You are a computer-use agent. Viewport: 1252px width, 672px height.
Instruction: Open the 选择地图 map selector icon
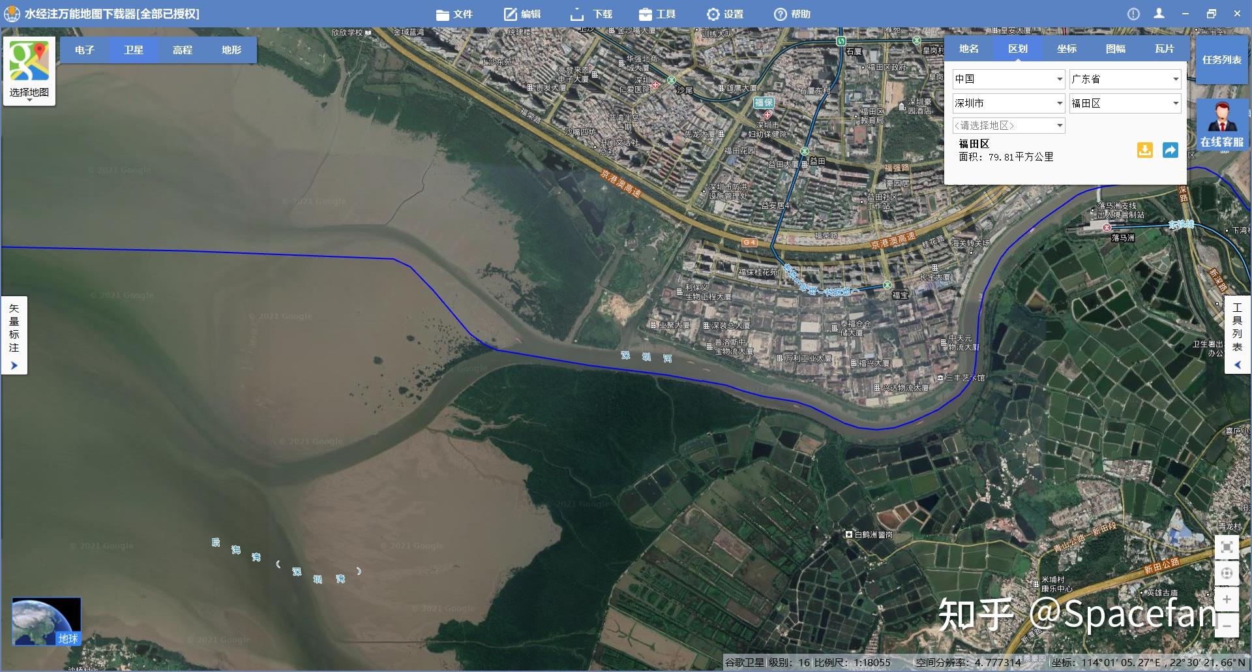pos(29,70)
